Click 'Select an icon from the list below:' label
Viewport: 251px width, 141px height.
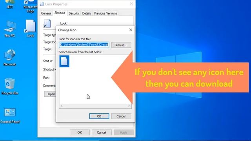click(x=80, y=52)
